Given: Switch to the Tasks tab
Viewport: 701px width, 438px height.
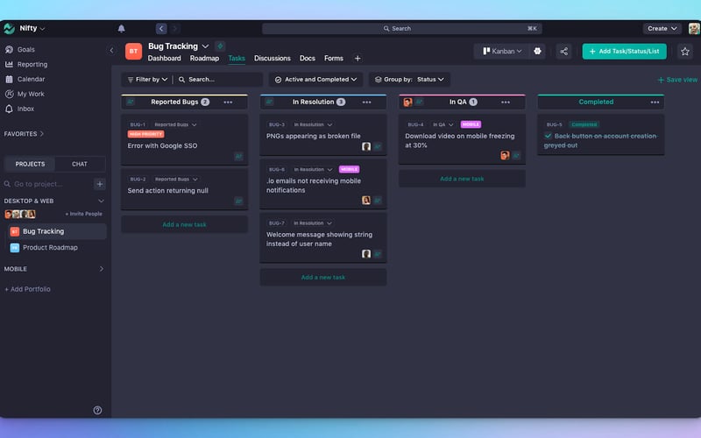Looking at the screenshot, I should pyautogui.click(x=237, y=58).
